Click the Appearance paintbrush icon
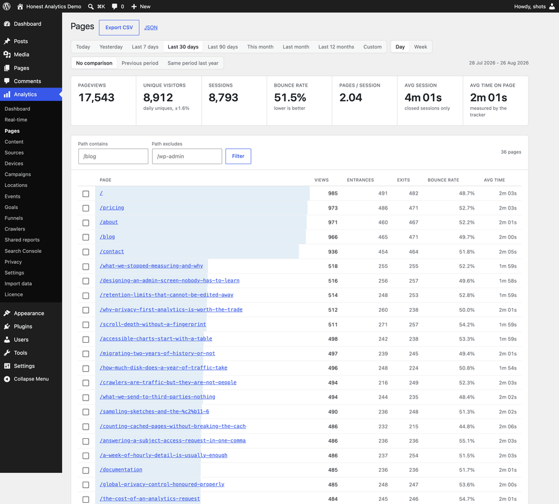This screenshot has width=559, height=504. tap(7, 313)
